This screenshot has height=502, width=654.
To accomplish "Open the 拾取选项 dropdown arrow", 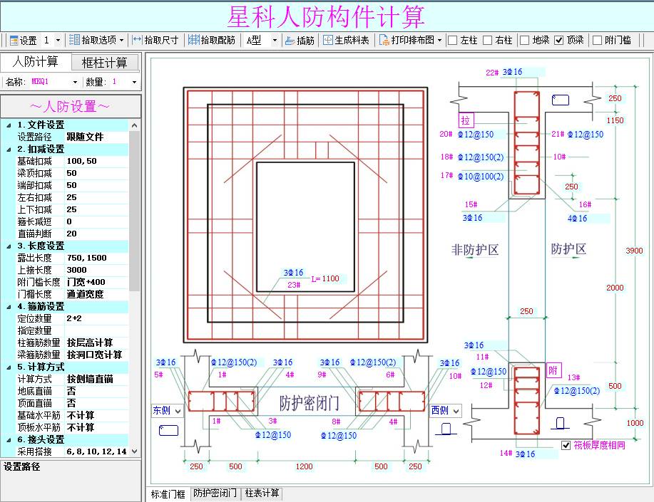I will coord(122,41).
